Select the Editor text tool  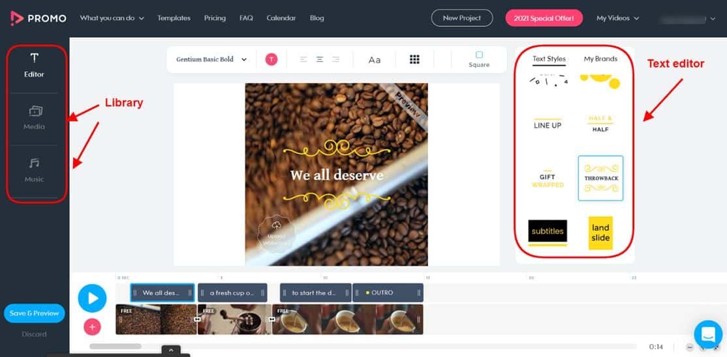pos(35,58)
